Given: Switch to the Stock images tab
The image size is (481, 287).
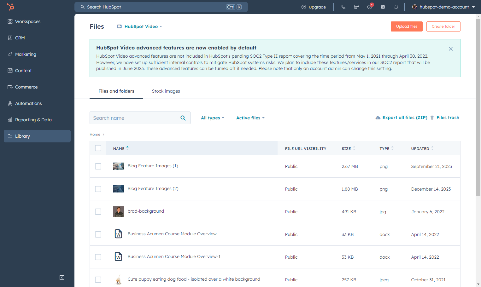Looking at the screenshot, I should 166,91.
